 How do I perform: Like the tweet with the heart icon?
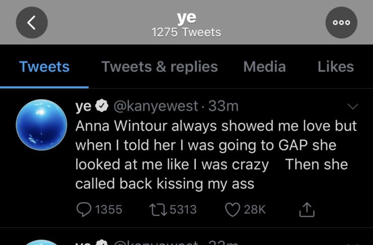pyautogui.click(x=232, y=209)
